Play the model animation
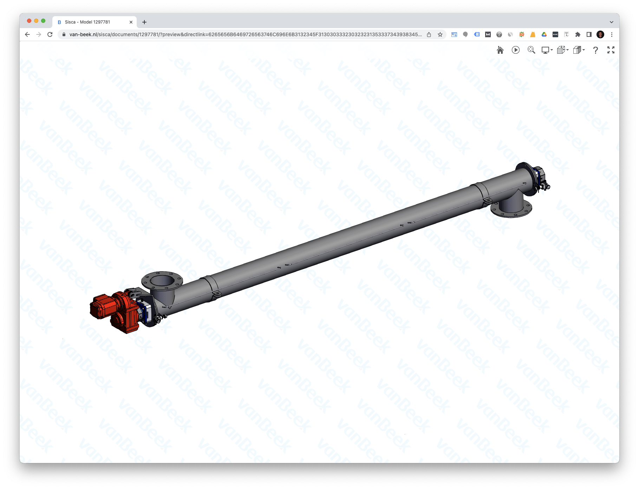Image resolution: width=639 pixels, height=489 pixels. tap(516, 50)
